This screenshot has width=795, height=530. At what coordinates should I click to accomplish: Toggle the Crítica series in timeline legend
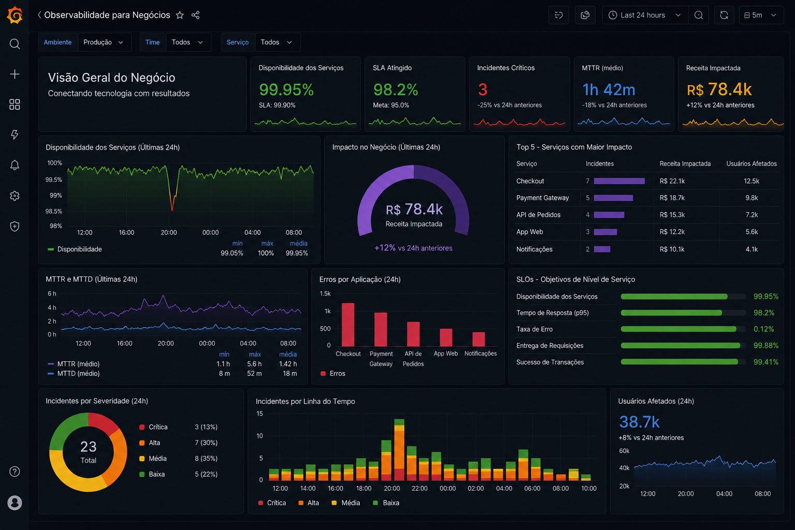pyautogui.click(x=272, y=503)
